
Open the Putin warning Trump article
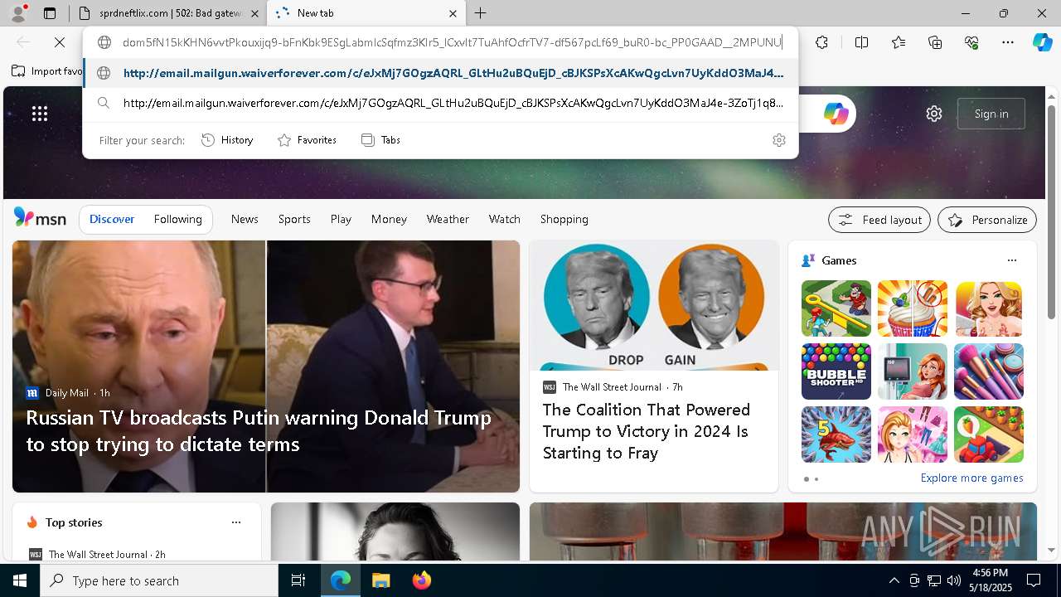259,430
